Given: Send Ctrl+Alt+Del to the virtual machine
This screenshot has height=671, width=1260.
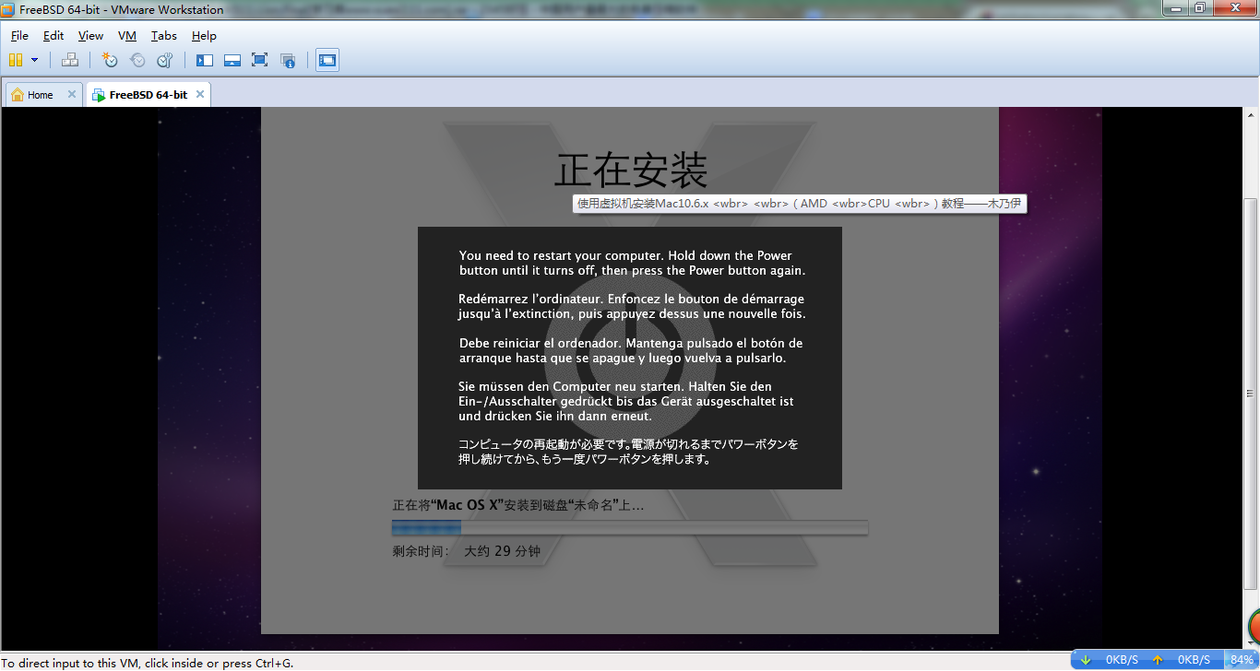Looking at the screenshot, I should tap(70, 60).
